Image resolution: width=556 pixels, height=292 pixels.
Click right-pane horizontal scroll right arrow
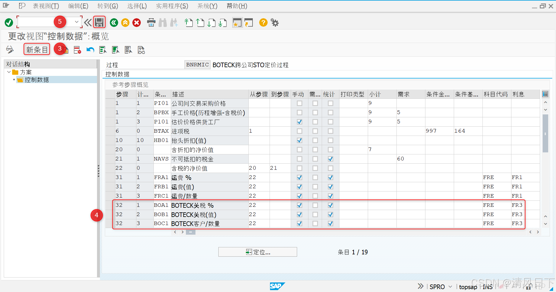[538, 232]
